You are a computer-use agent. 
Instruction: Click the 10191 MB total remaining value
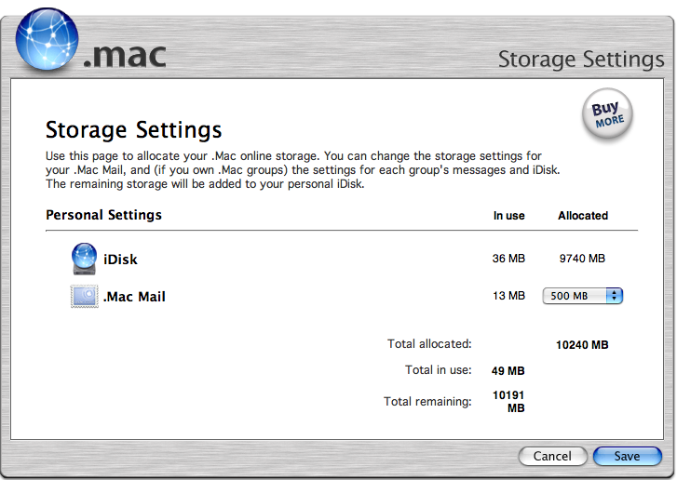pyautogui.click(x=508, y=402)
